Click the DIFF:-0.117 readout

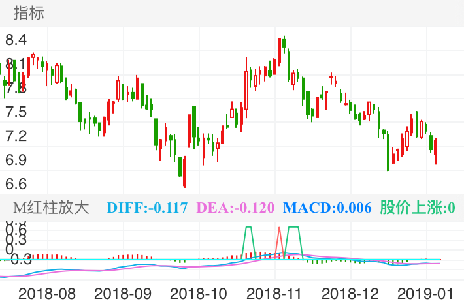(147, 208)
